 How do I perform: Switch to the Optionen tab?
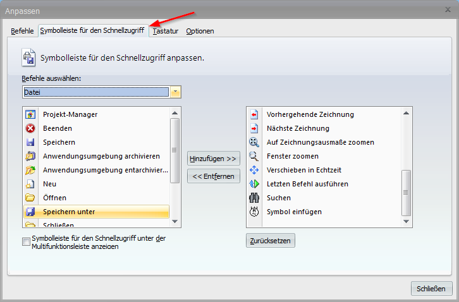(200, 30)
